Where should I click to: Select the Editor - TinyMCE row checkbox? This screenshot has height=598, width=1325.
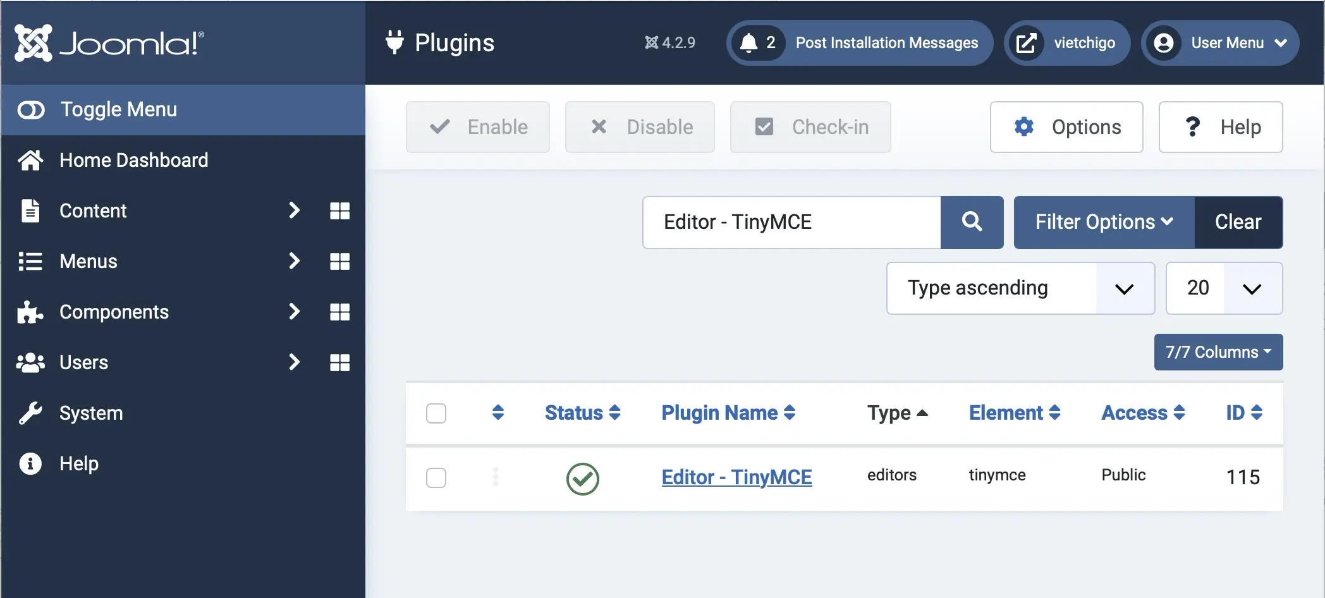pyautogui.click(x=436, y=478)
